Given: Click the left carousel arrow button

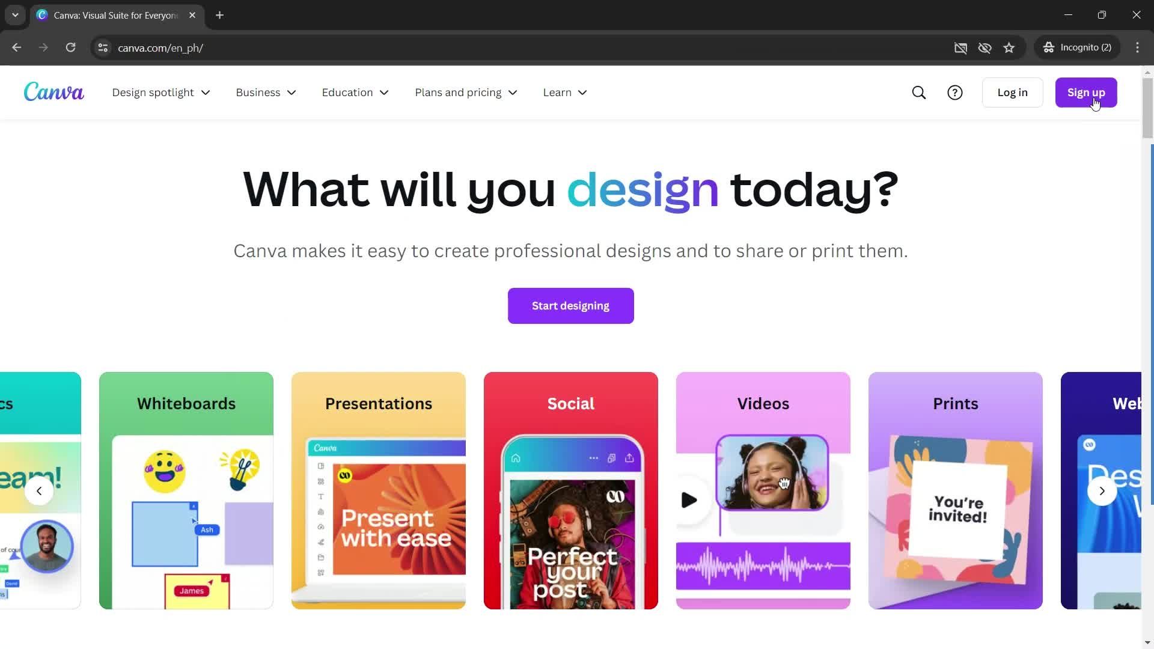Looking at the screenshot, I should click(38, 490).
